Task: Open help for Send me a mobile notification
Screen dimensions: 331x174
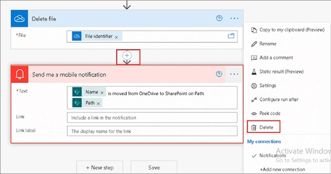Action: point(219,74)
